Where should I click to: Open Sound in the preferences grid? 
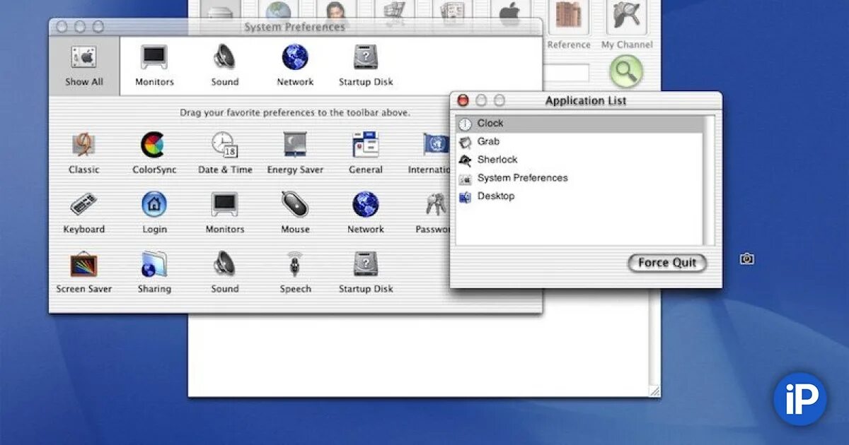point(225,272)
